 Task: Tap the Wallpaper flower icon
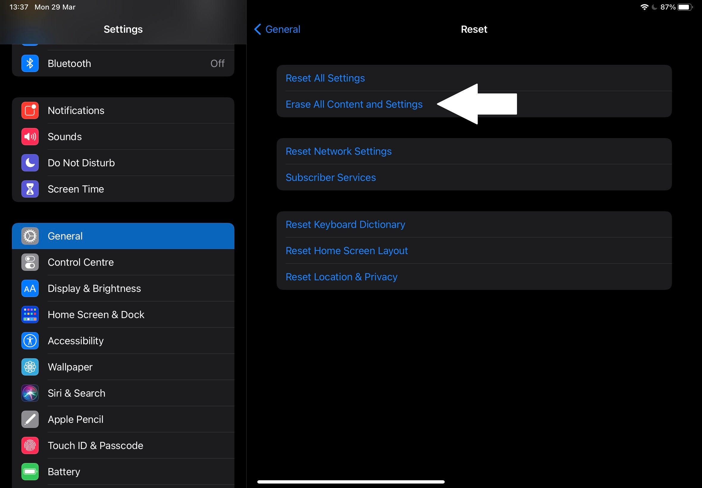pyautogui.click(x=30, y=367)
